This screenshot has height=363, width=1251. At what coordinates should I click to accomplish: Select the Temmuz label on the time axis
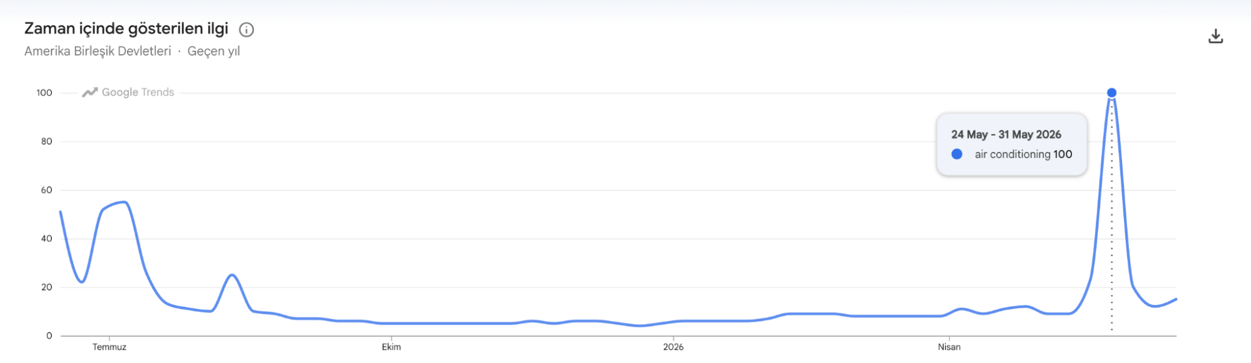110,347
